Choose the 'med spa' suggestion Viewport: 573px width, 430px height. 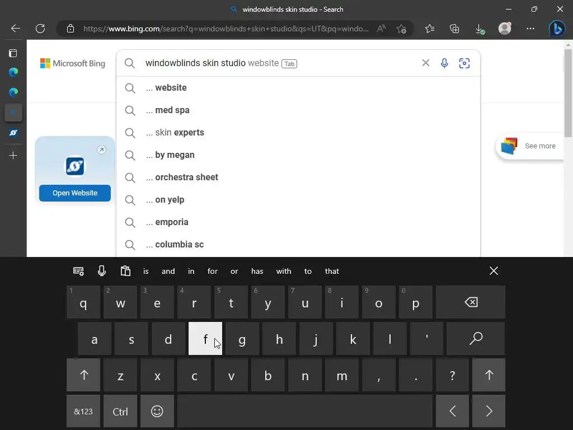298,110
